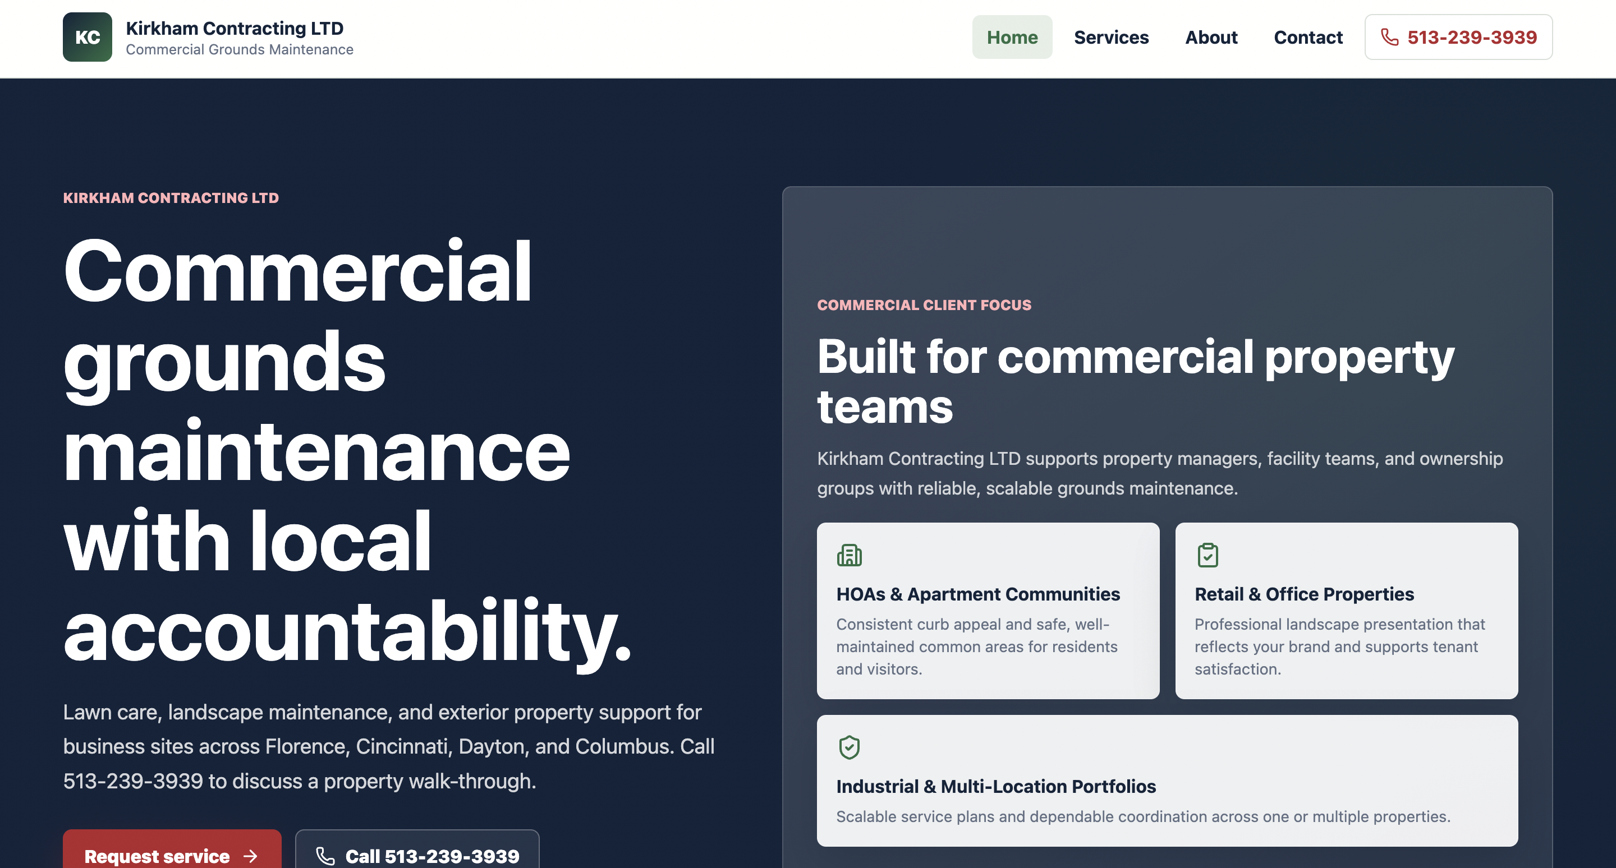
Task: Select Retail & Office Properties title
Action: coord(1304,594)
